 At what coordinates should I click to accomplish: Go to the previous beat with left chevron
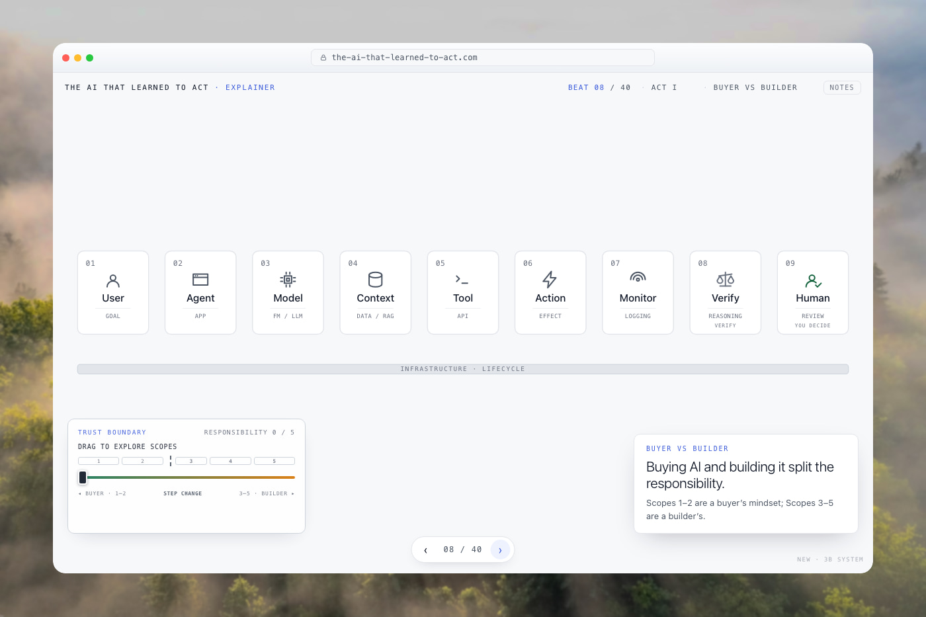pyautogui.click(x=425, y=550)
